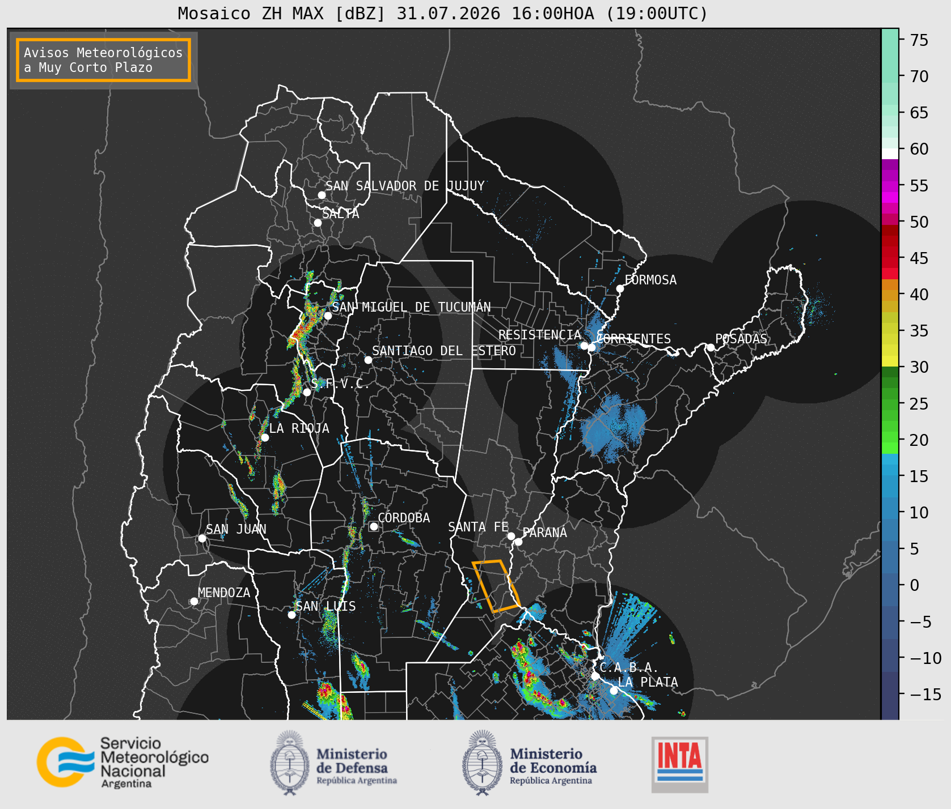Click the Posadas city marker dot
Viewport: 951px width, 809px height.
[711, 347]
